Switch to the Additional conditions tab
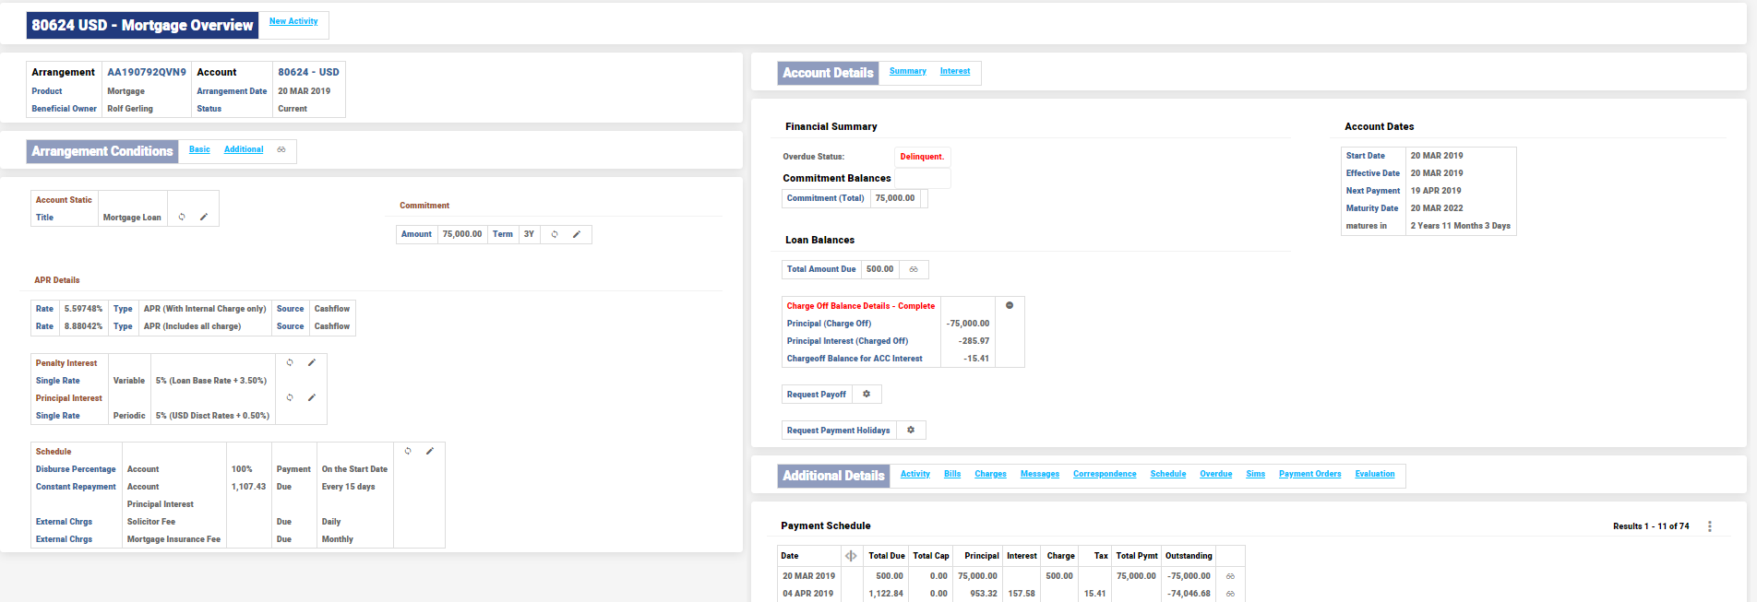Image resolution: width=1757 pixels, height=602 pixels. point(244,149)
